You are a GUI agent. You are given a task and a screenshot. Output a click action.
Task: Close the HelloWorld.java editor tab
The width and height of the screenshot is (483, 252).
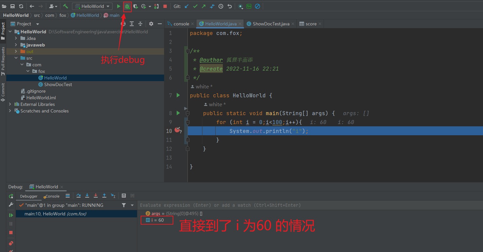240,24
